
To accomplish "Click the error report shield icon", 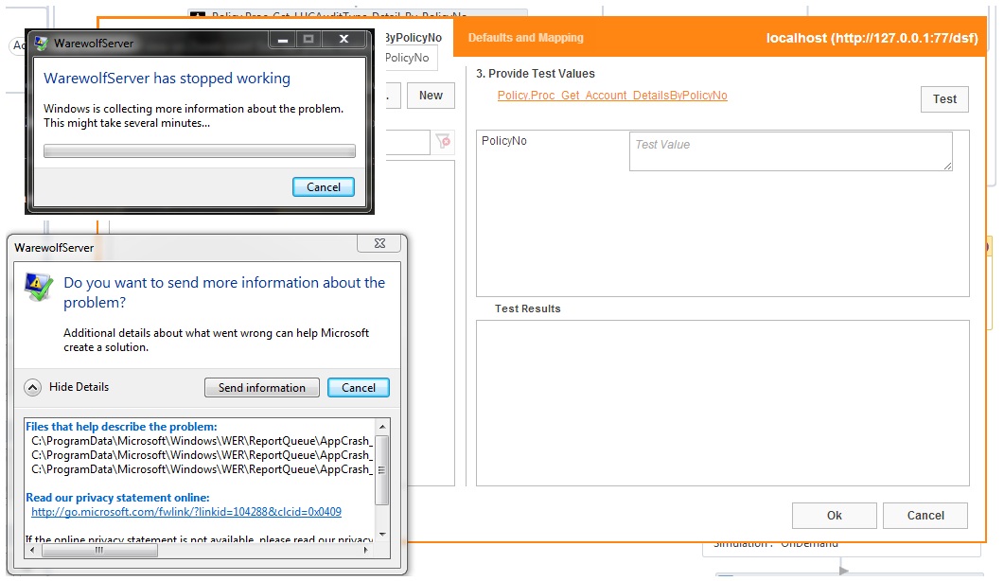I will tap(39, 287).
